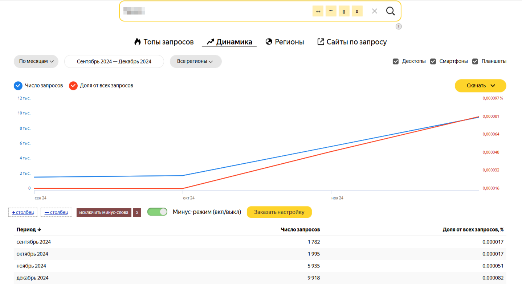522x286 pixels.
Task: Toggle the Смартфоны checkbox
Action: pos(433,61)
